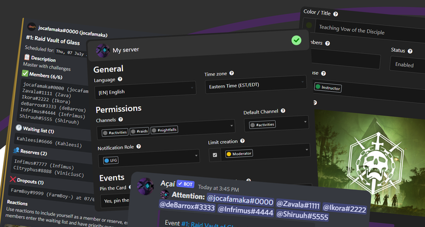Click the clock Waiting list icon
425x227 pixels.
click(18, 128)
